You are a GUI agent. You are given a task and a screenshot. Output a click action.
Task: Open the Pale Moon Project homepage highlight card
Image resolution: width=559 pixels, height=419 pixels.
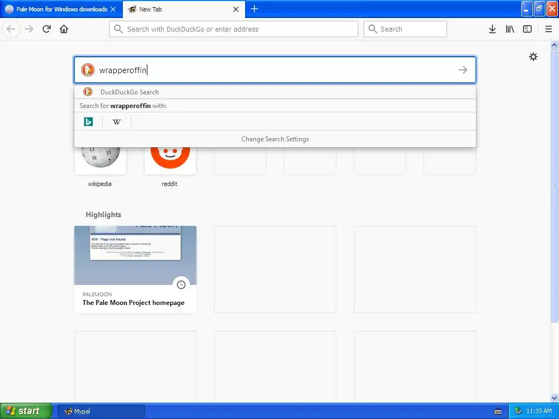(x=135, y=270)
